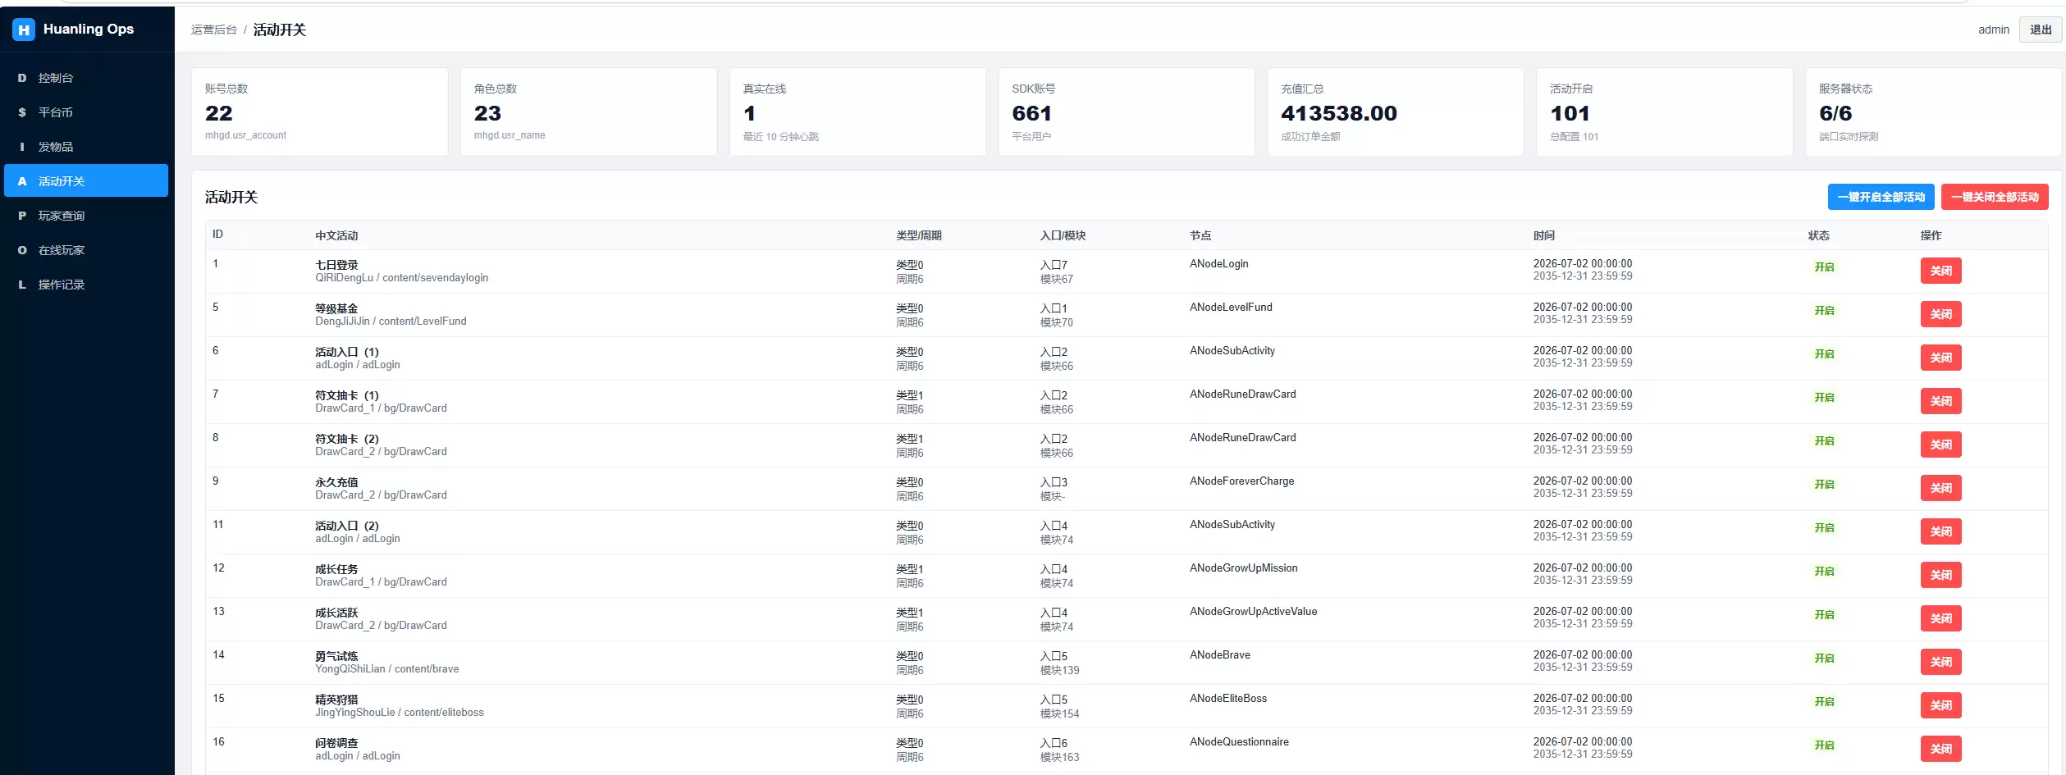The height and width of the screenshot is (775, 2066).
Task: Turn off the 七日登录 activity with 关闭
Action: pyautogui.click(x=1940, y=271)
